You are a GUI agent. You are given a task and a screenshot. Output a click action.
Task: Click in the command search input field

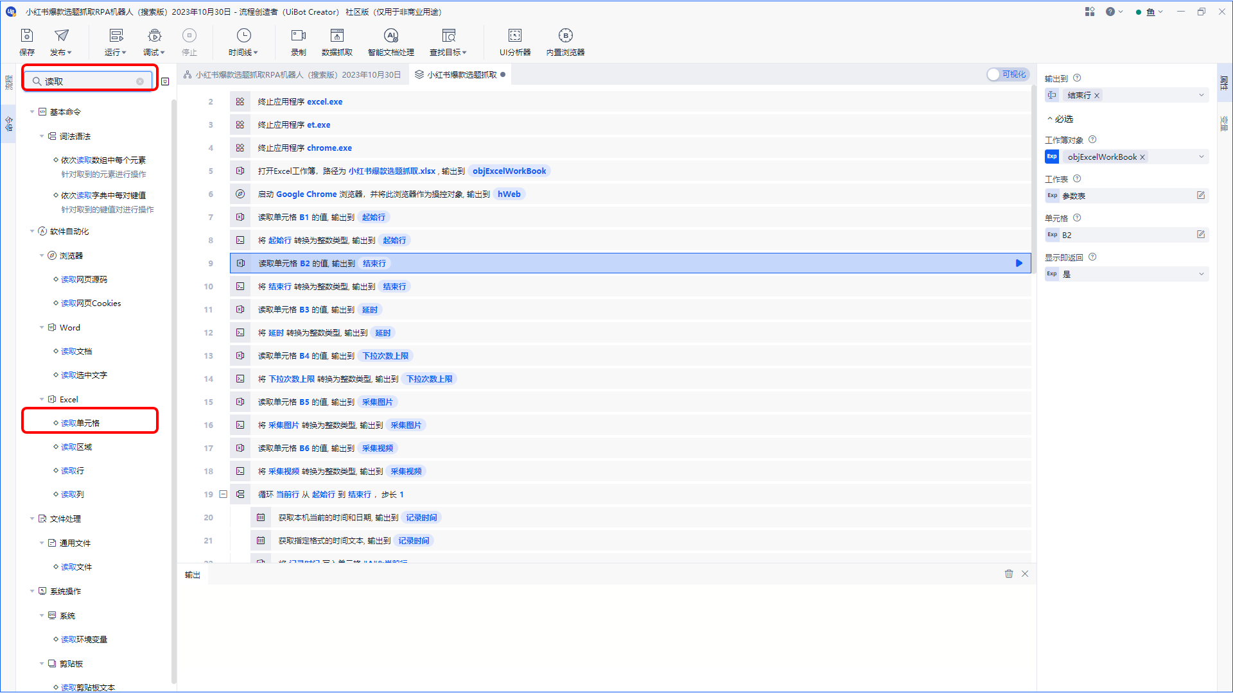(89, 81)
